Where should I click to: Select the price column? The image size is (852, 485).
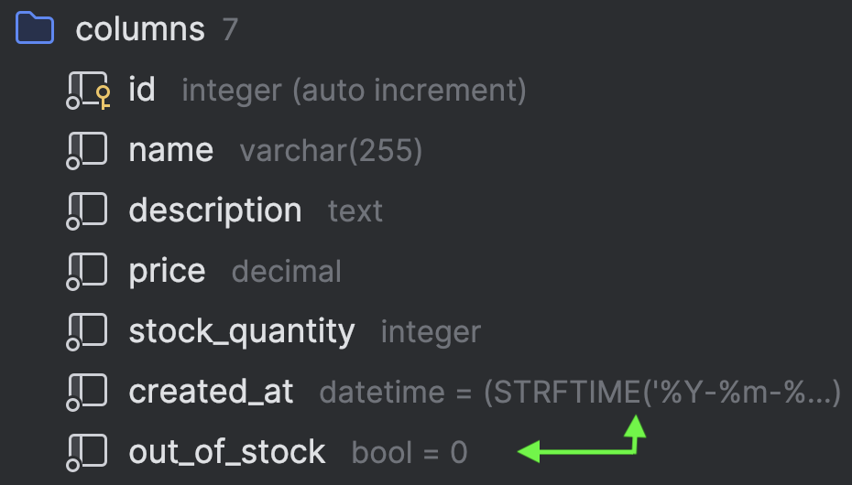pyautogui.click(x=168, y=271)
